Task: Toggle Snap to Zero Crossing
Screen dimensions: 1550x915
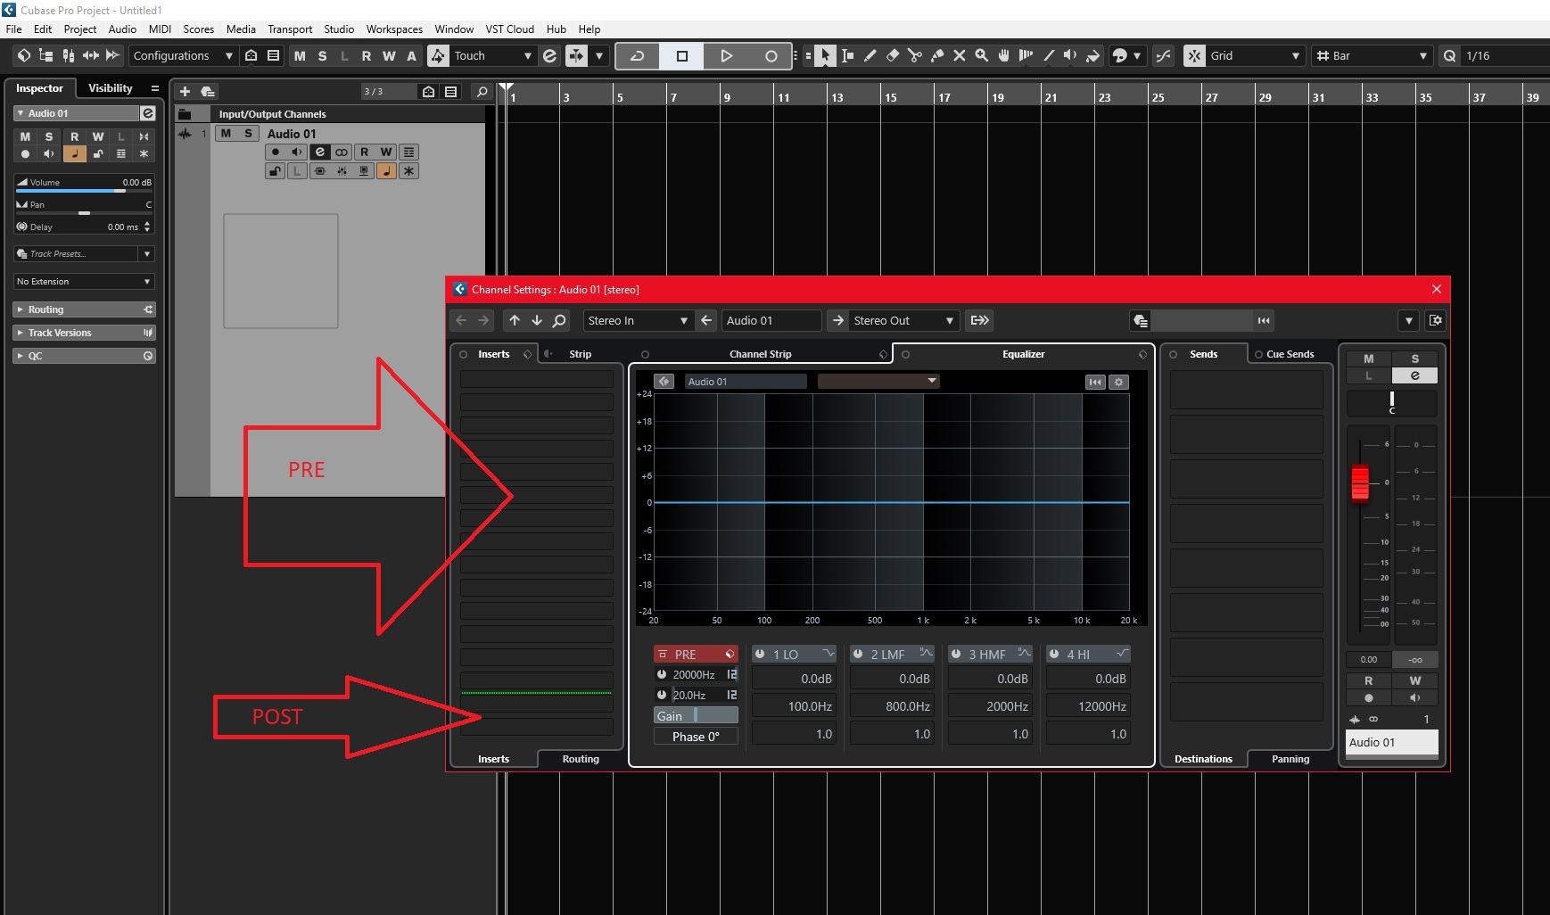Action: click(1163, 55)
